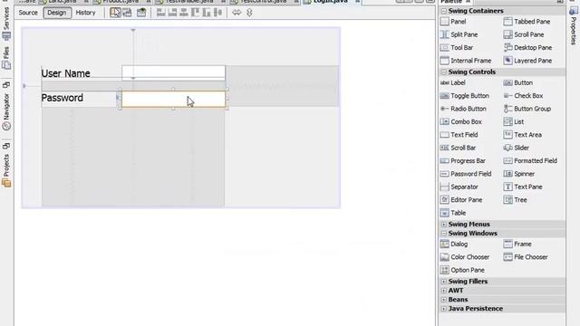Choose the Button Group component

(527, 109)
